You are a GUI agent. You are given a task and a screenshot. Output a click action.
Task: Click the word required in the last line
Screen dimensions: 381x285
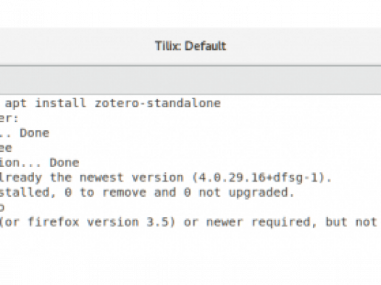pos(280,222)
